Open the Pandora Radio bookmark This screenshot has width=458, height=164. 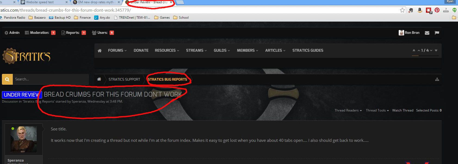[13, 18]
